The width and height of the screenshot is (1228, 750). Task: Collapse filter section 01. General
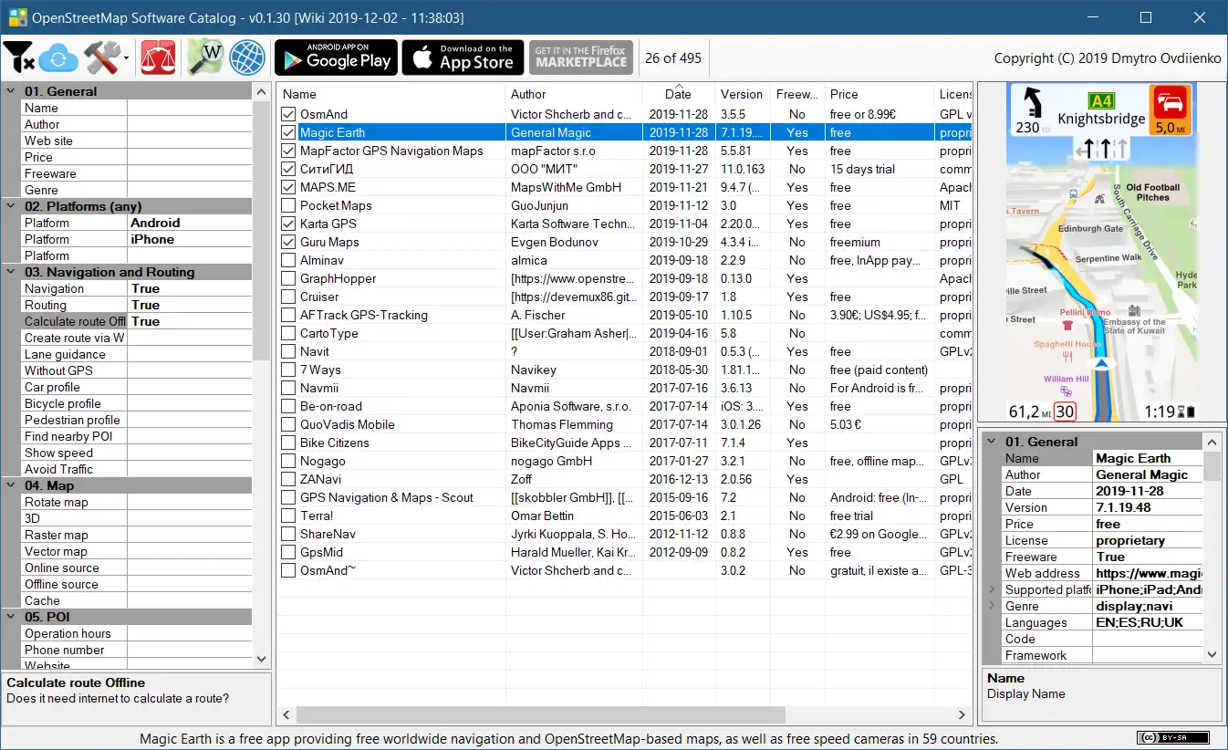click(11, 91)
